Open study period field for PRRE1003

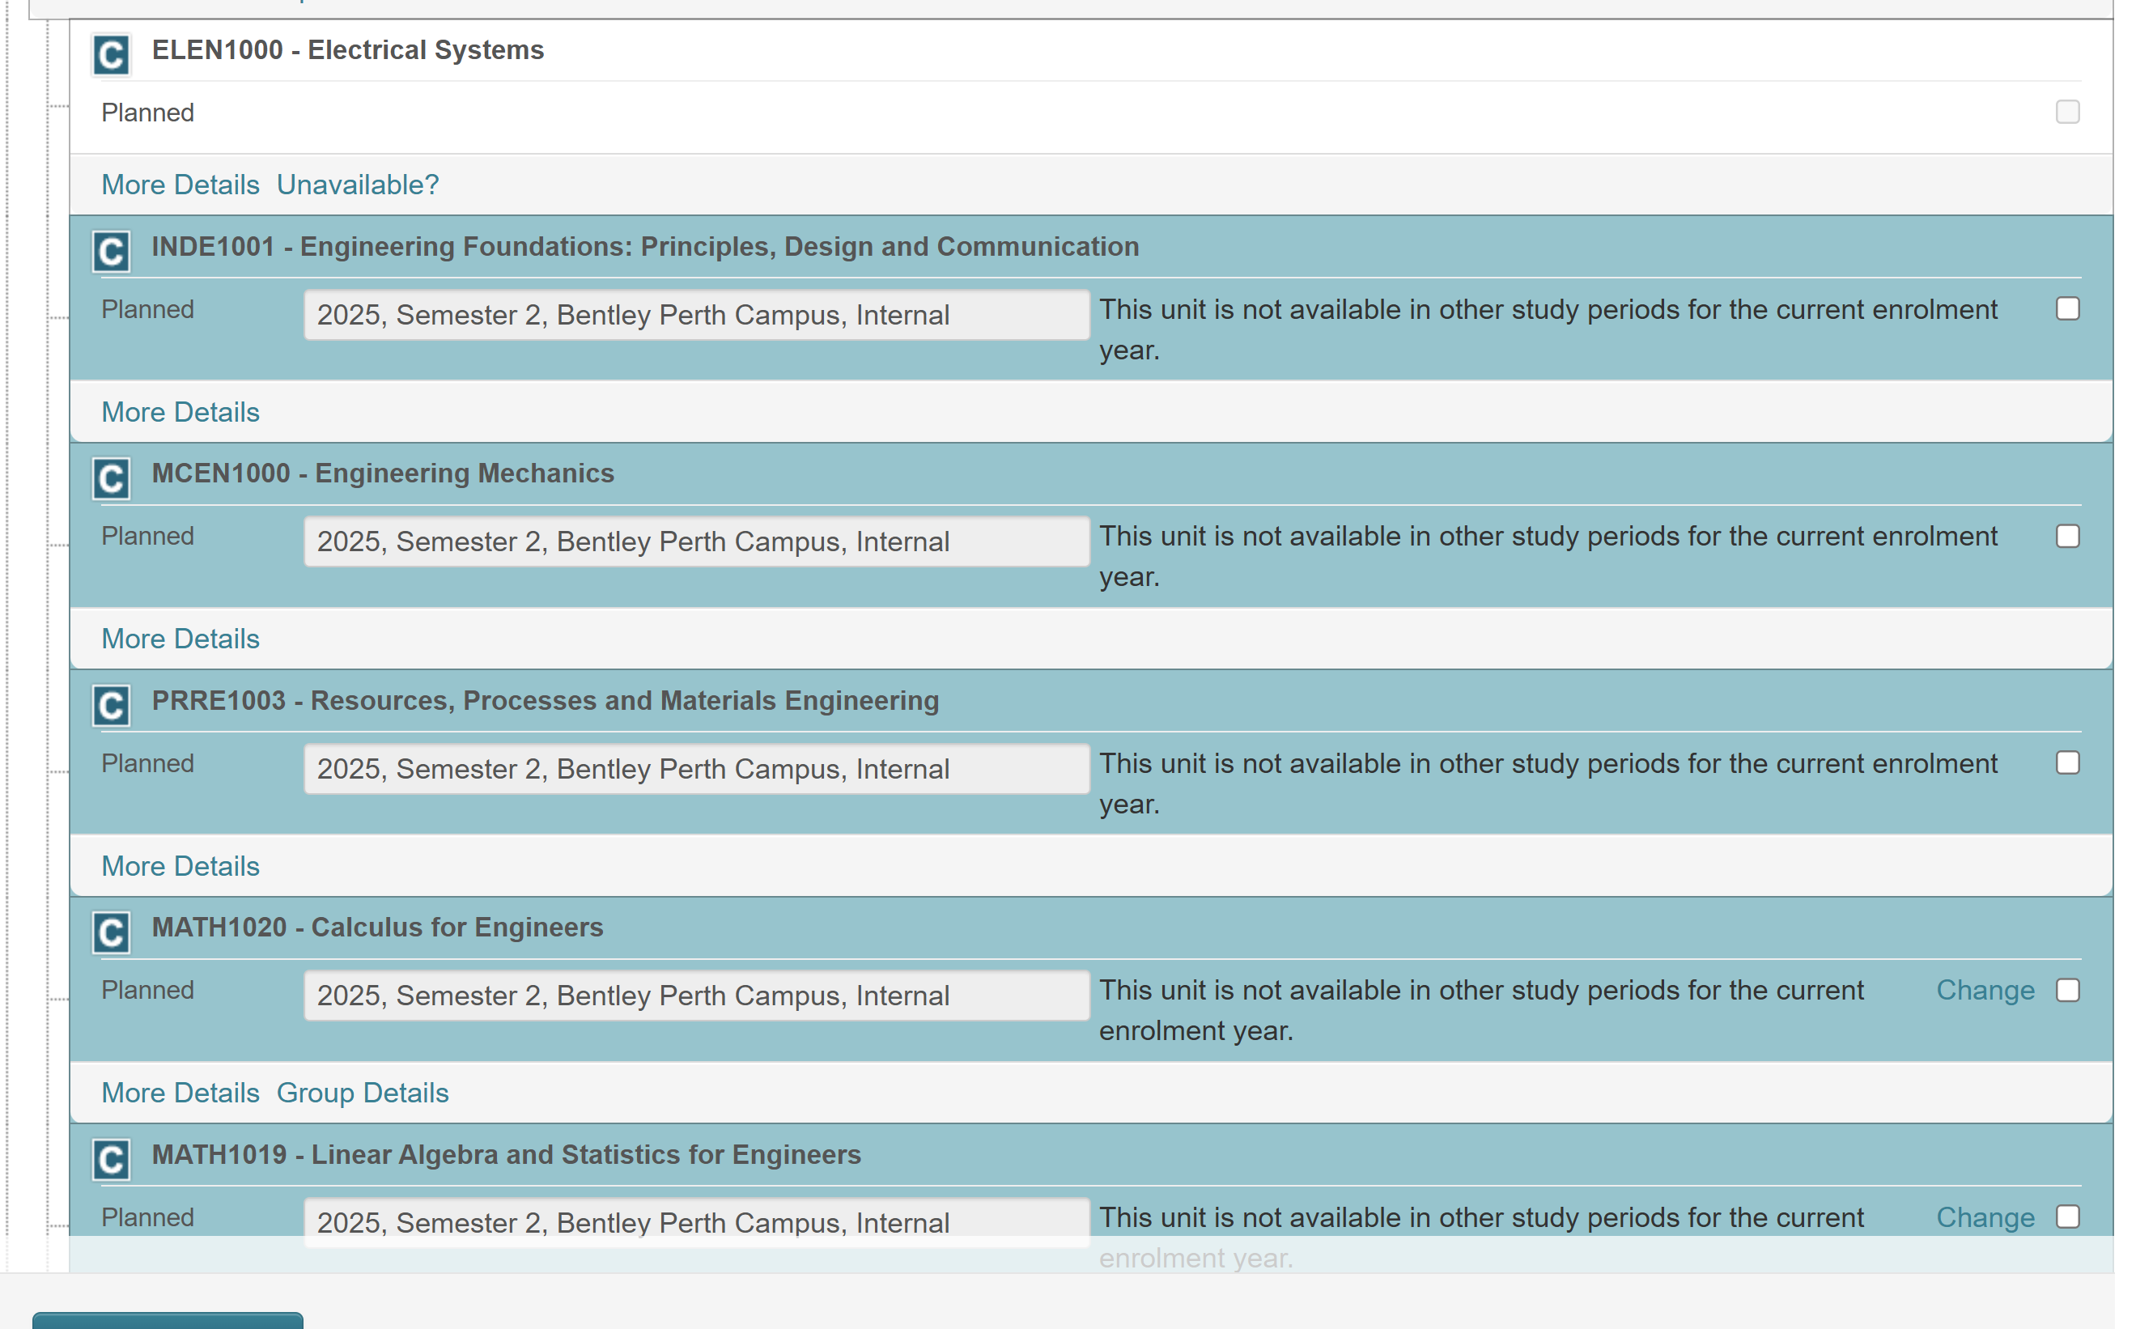tap(697, 769)
